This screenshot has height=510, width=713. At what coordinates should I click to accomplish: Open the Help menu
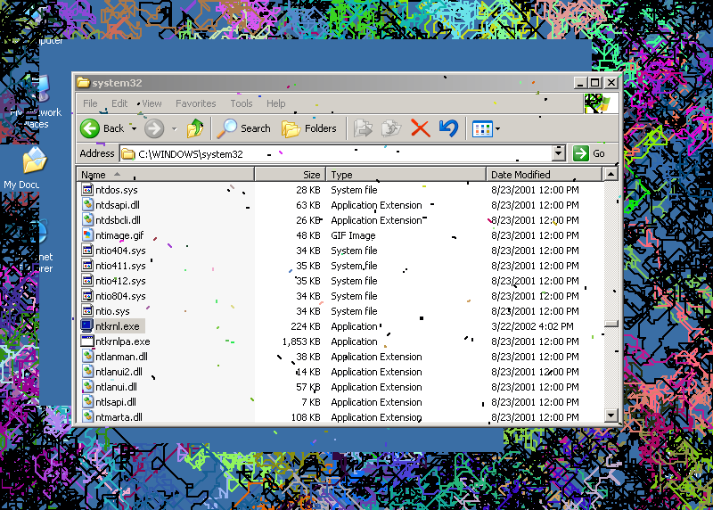click(275, 103)
